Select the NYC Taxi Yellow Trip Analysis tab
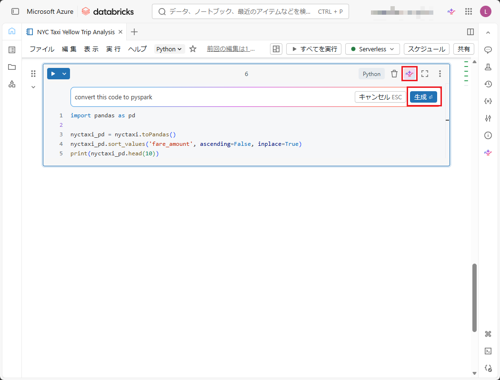 [x=76, y=32]
